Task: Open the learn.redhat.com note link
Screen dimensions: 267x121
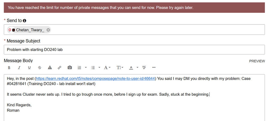Action: [x=95, y=79]
